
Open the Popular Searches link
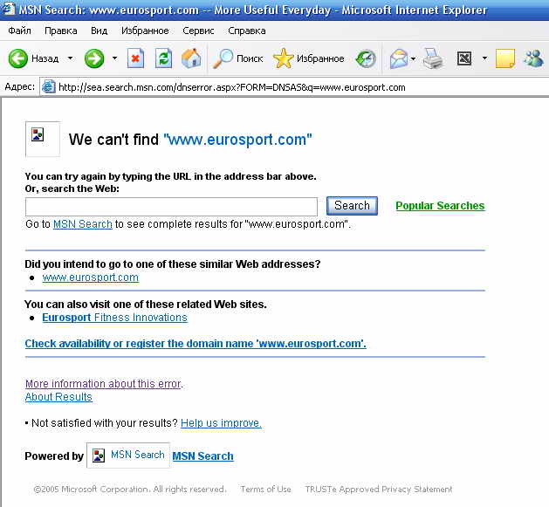click(440, 206)
